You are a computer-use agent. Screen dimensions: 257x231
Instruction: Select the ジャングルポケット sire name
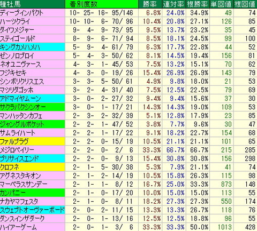(x=22, y=124)
